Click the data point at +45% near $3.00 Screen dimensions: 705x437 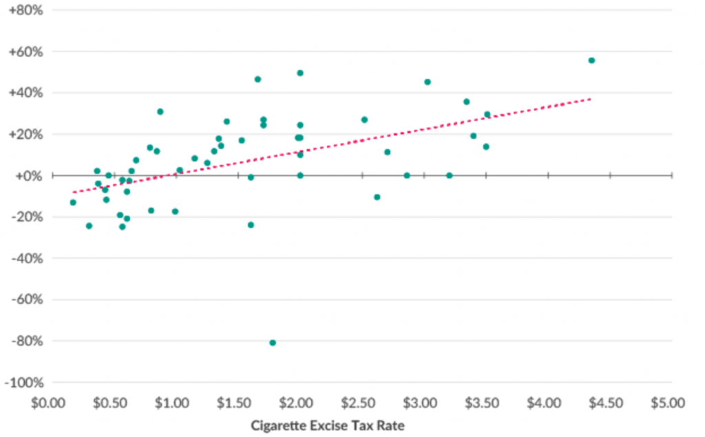(428, 82)
